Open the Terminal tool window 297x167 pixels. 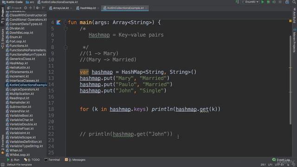coord(52,160)
